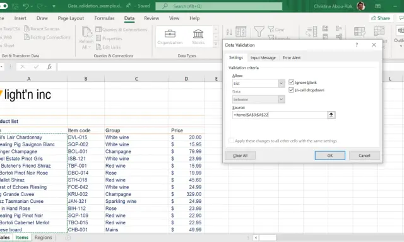Expand the Outline group dropdown

[401, 46]
